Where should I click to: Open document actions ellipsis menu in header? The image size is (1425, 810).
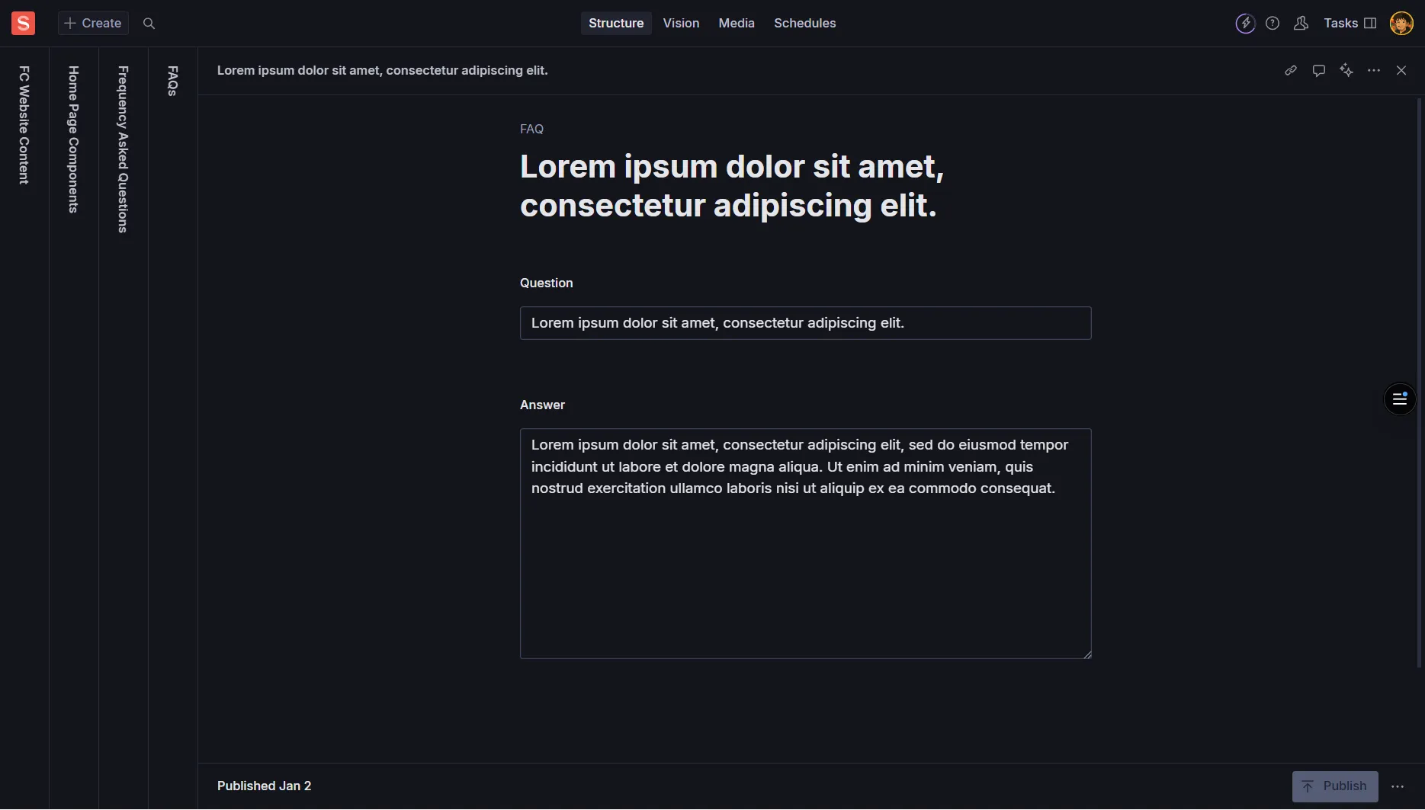pyautogui.click(x=1374, y=71)
